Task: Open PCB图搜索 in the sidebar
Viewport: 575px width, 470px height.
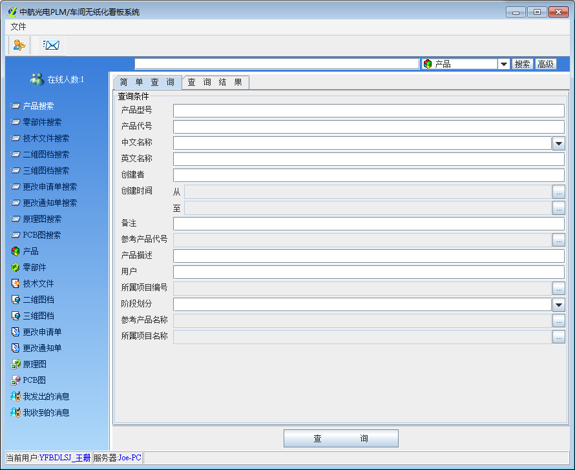Action: point(36,235)
